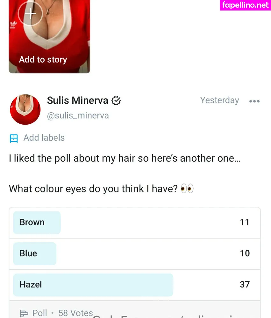Image resolution: width=271 pixels, height=318 pixels.
Task: Click the Add to story label
Action: 43,59
